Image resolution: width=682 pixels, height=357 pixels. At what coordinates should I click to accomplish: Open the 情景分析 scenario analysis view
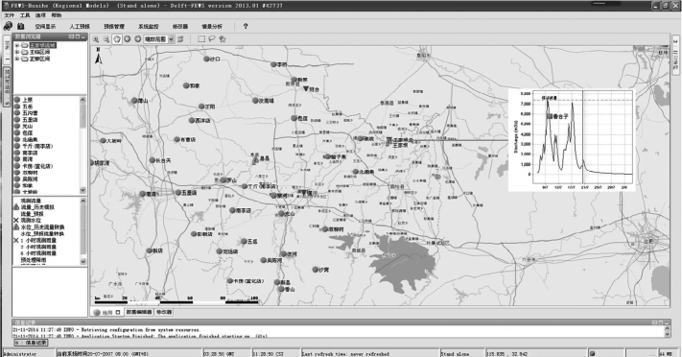212,27
